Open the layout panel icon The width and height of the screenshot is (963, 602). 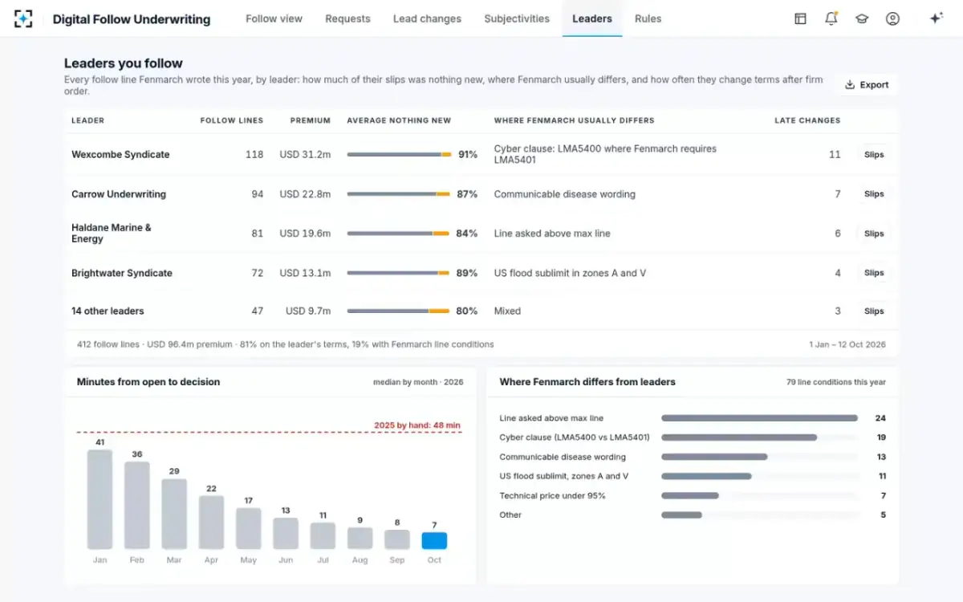(800, 18)
